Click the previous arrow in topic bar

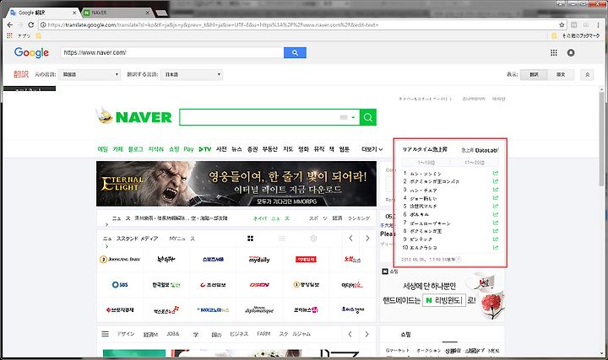tap(350, 334)
